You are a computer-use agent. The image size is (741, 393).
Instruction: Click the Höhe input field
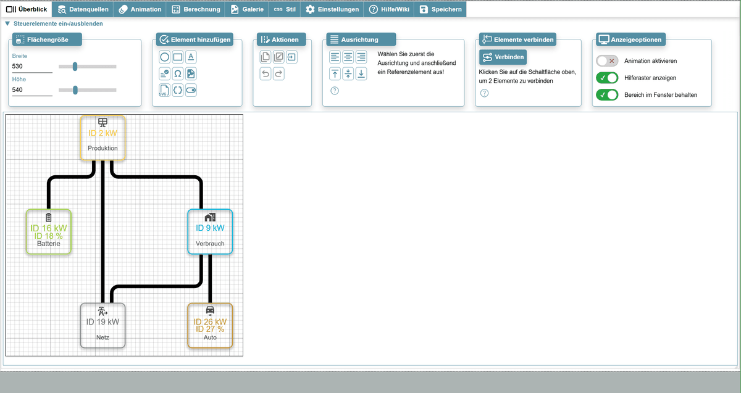(x=32, y=90)
